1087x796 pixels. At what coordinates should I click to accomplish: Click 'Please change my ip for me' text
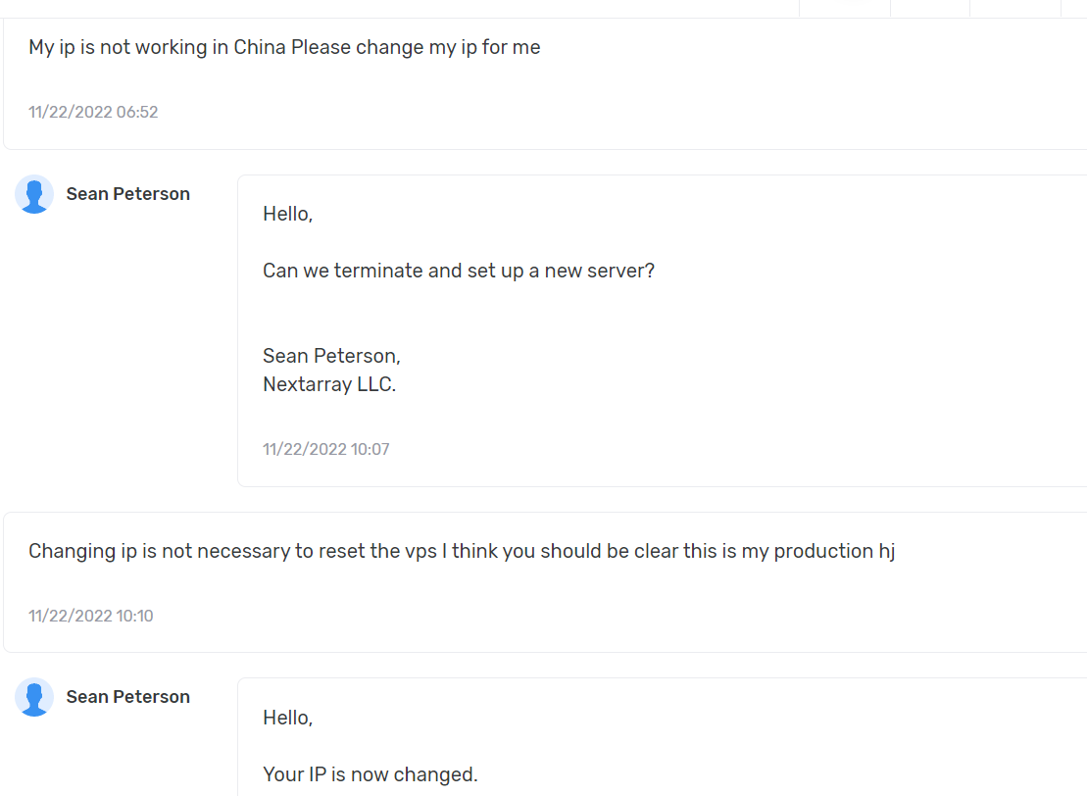416,47
